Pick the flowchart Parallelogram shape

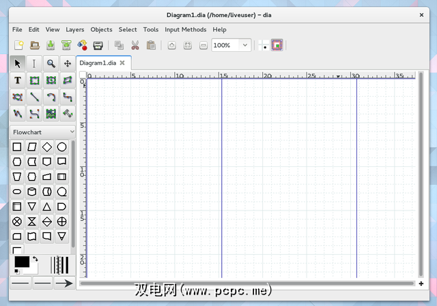pos(32,147)
